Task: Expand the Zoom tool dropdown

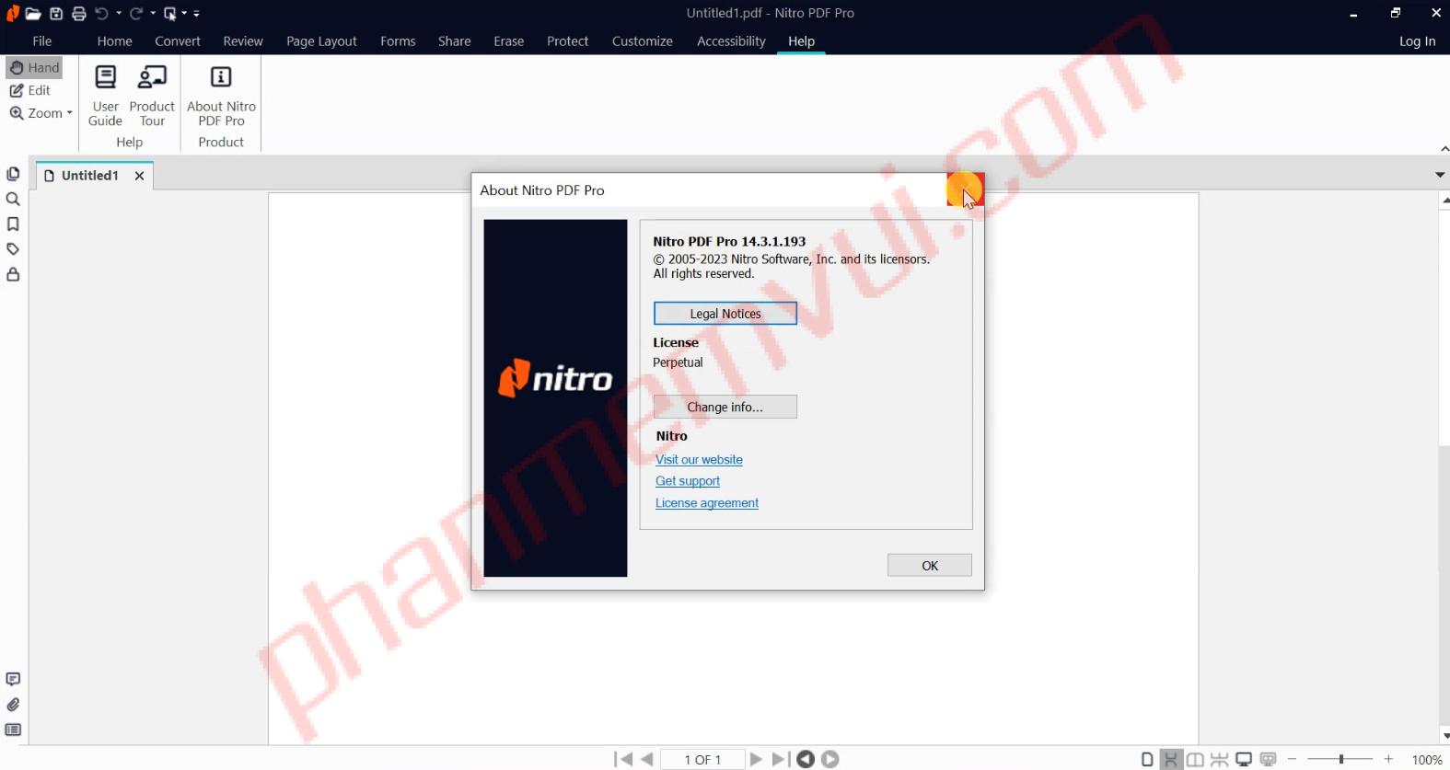Action: [69, 113]
